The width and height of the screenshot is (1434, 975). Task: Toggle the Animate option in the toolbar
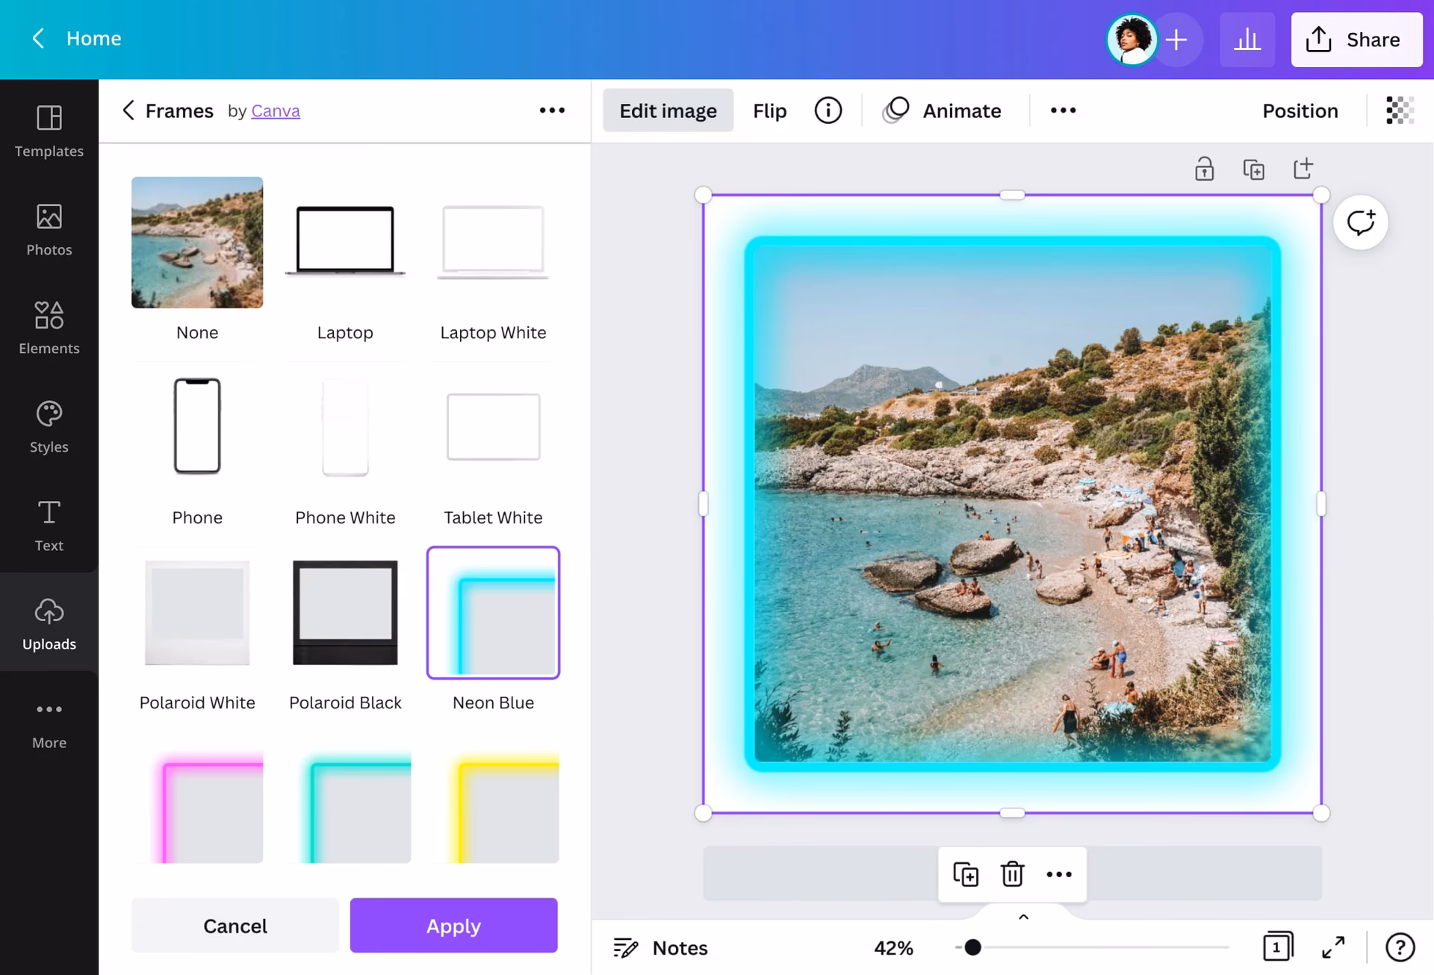943,110
